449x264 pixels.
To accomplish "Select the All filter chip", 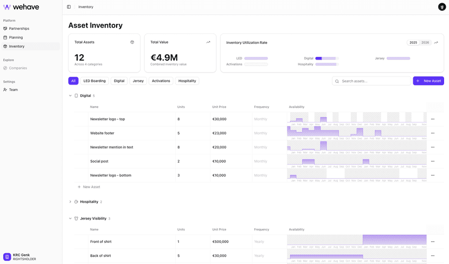I will pos(73,81).
